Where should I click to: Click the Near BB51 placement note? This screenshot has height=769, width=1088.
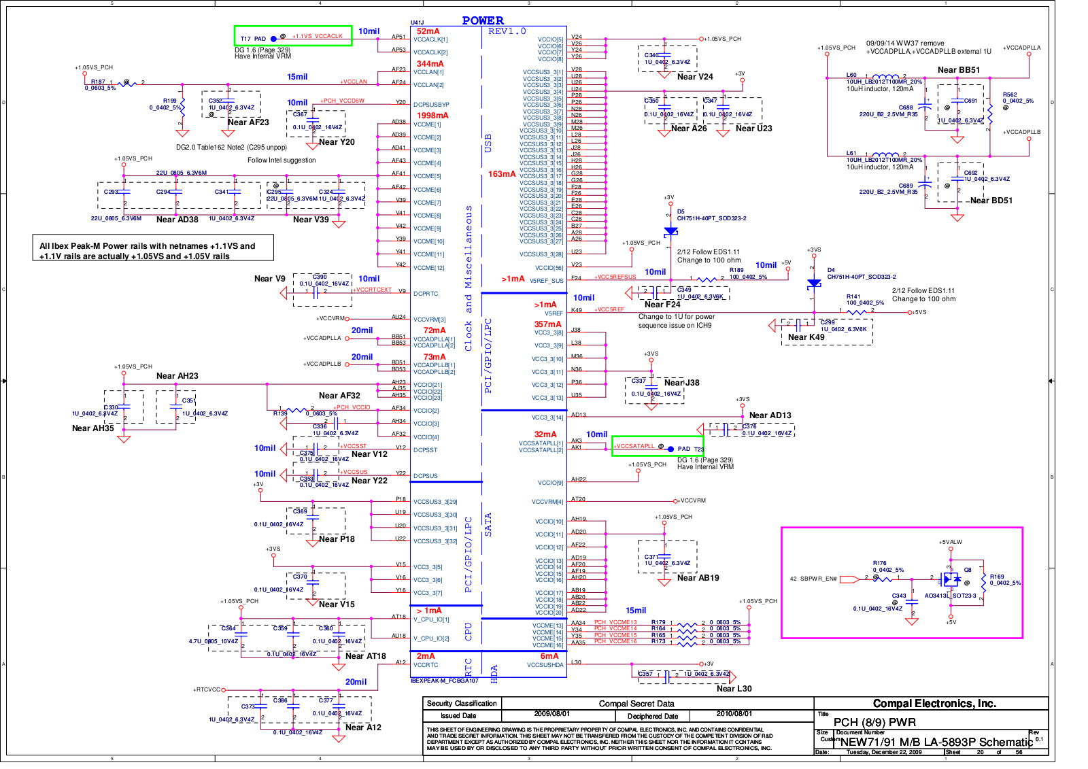click(x=959, y=70)
